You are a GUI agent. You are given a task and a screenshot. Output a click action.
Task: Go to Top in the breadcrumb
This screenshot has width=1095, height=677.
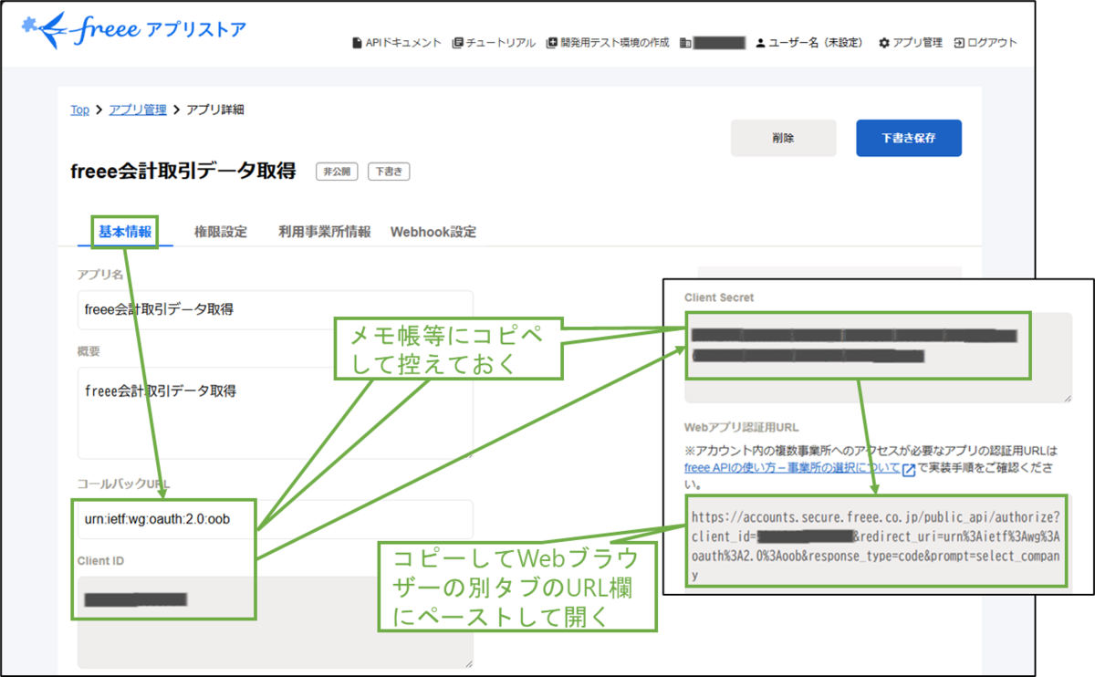(x=79, y=109)
